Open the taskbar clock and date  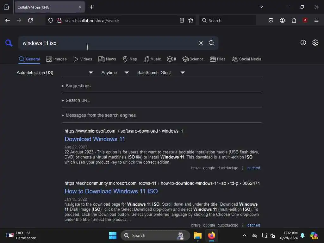(289, 235)
